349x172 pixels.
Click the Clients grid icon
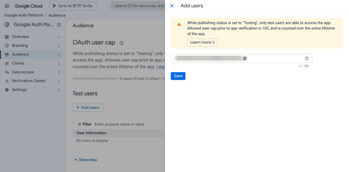(x=7, y=63)
